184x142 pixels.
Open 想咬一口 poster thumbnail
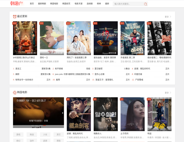point(52,38)
